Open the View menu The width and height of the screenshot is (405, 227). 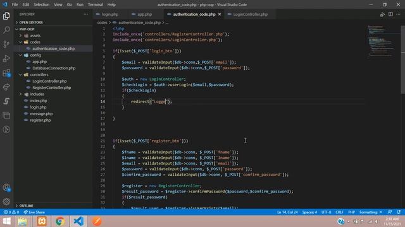click(58, 4)
